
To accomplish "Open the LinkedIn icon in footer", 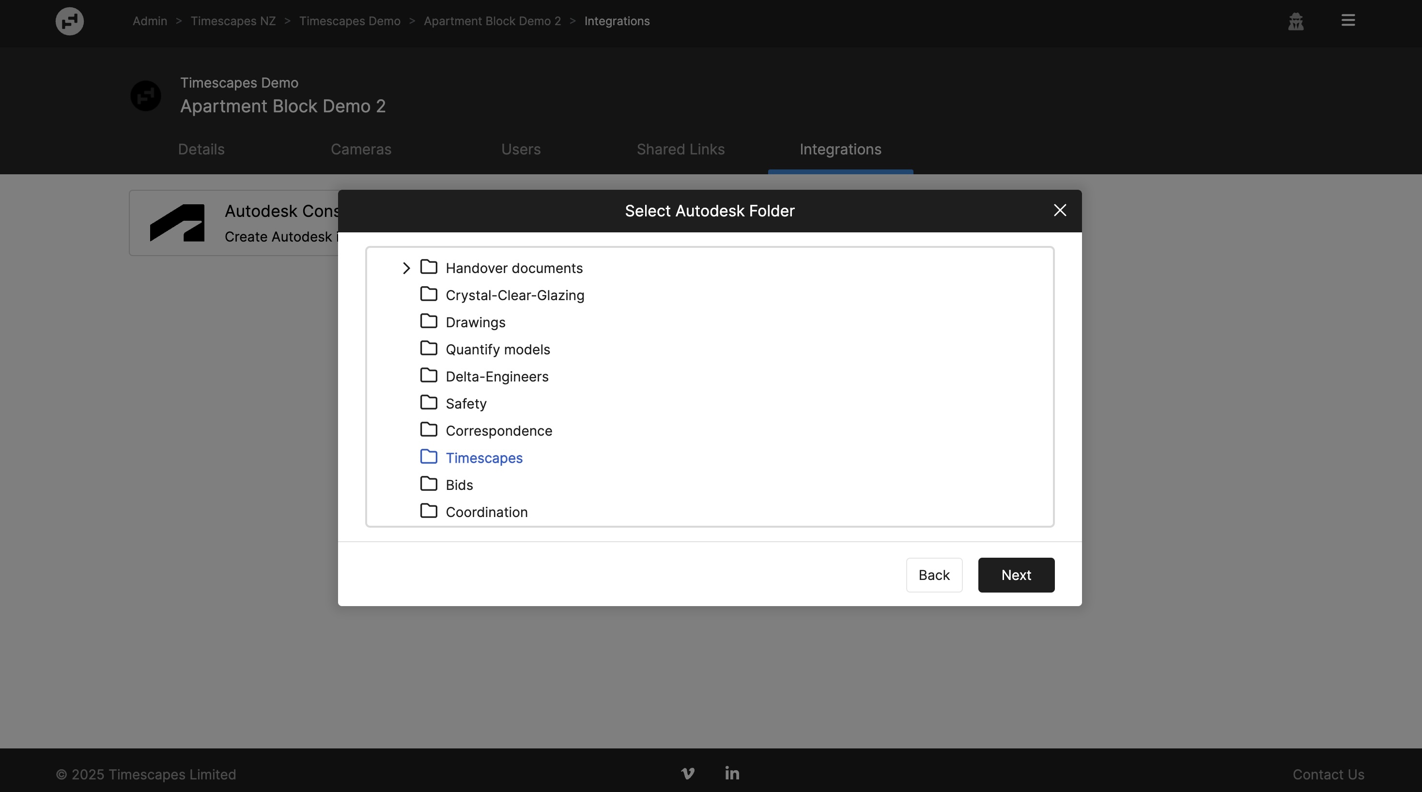I will [732, 773].
